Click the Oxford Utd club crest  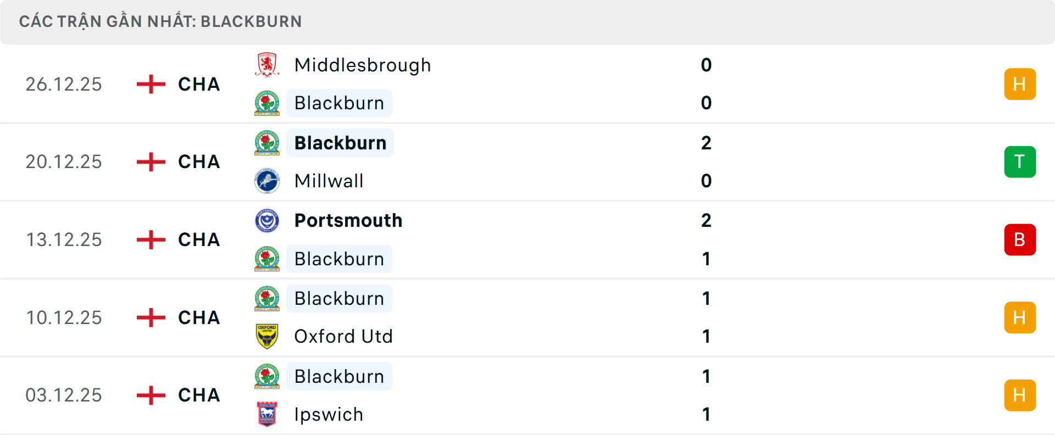pos(267,336)
